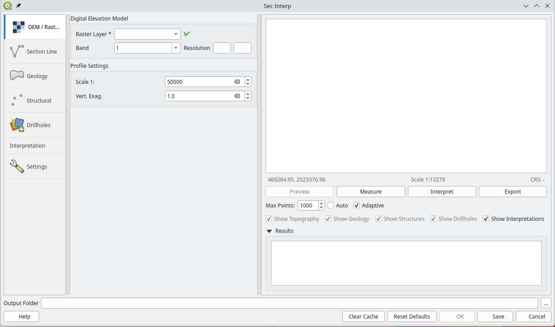Open the Raster Layer dropdown
The image size is (555, 327).
click(x=176, y=33)
